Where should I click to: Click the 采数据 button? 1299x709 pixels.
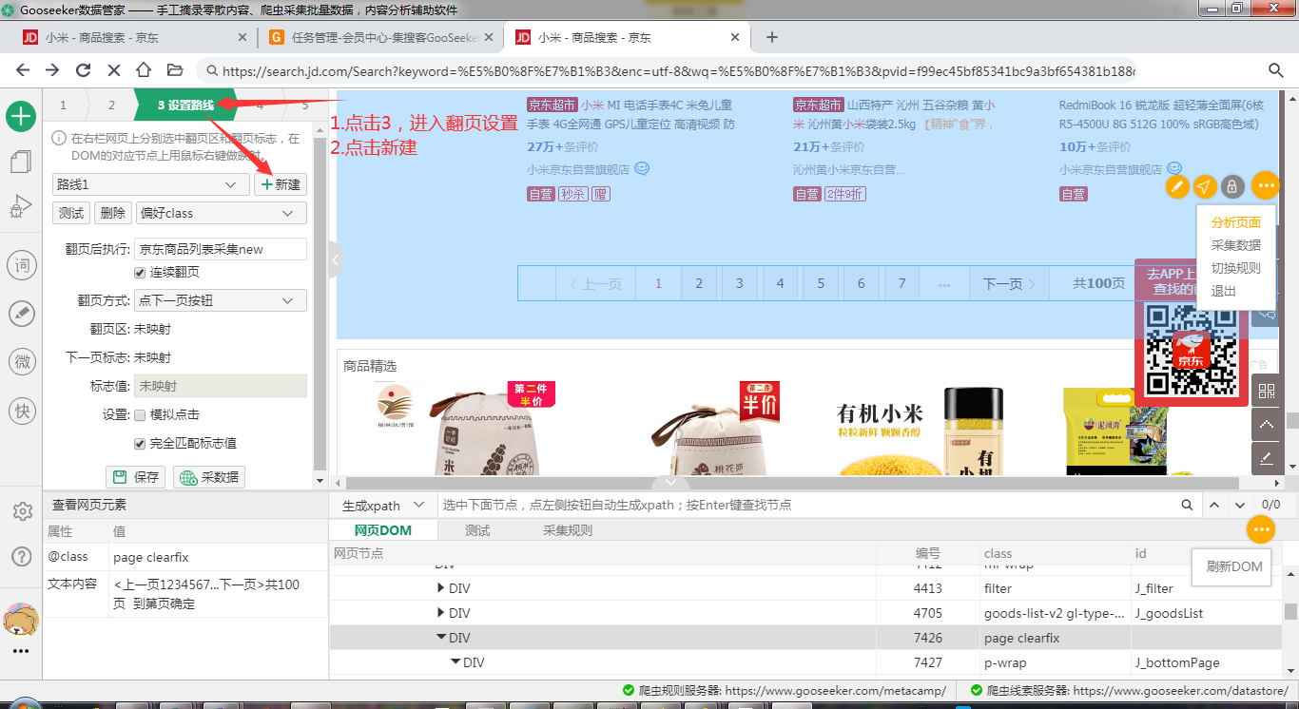click(x=209, y=477)
